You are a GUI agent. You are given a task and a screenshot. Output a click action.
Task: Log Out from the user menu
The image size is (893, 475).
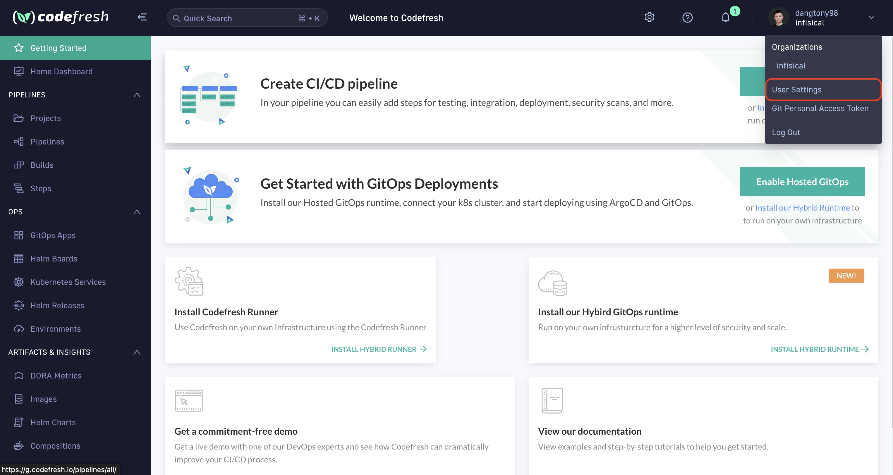786,132
